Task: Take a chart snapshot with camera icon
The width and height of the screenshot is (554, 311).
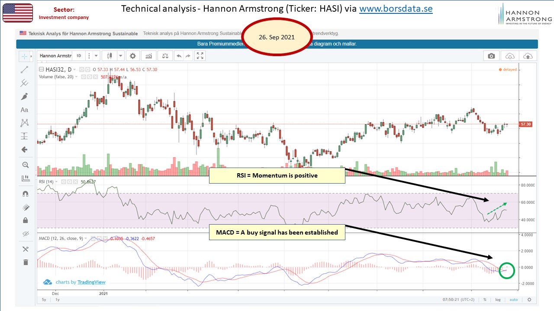Action: [x=491, y=56]
